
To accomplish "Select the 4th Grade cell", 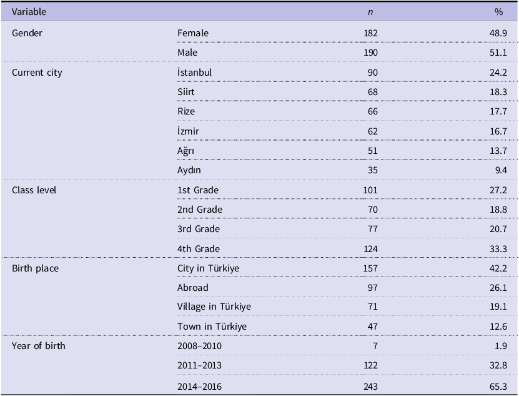I will [199, 248].
